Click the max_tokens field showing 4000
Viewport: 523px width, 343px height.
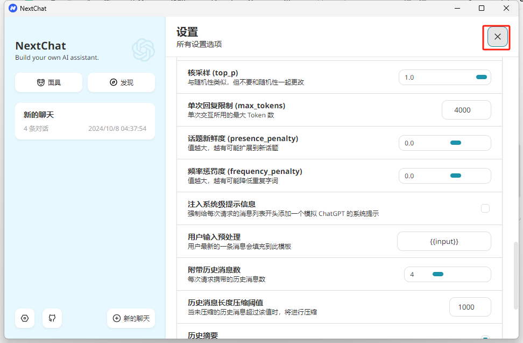pyautogui.click(x=467, y=110)
